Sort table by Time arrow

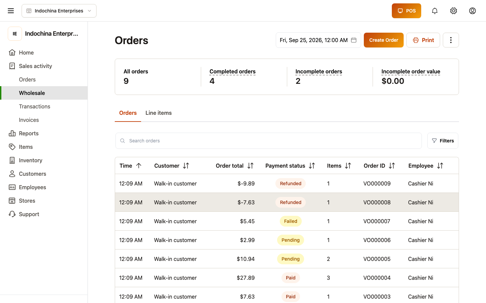[139, 166]
